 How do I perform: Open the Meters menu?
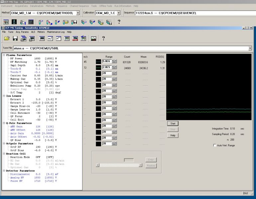pyautogui.click(x=41, y=32)
